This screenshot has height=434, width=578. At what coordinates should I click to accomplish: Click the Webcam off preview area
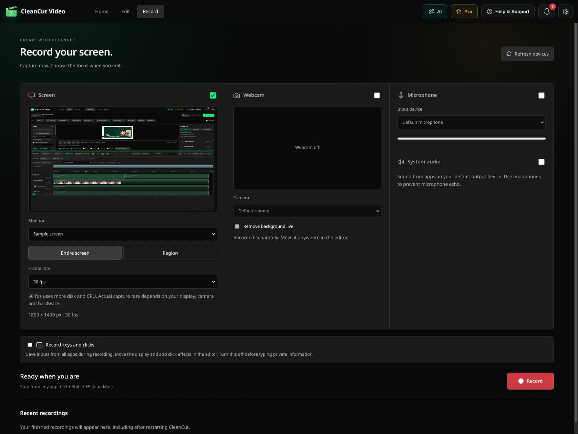(x=307, y=148)
